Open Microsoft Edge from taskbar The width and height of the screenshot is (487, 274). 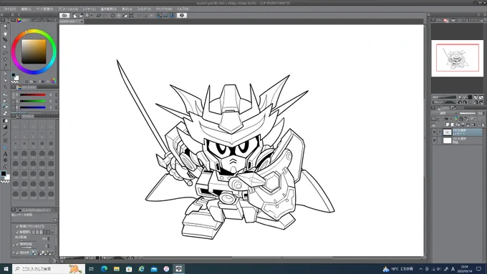point(104,269)
